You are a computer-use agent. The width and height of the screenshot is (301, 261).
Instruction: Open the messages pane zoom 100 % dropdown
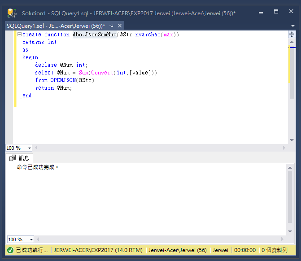pyautogui.click(x=31, y=239)
